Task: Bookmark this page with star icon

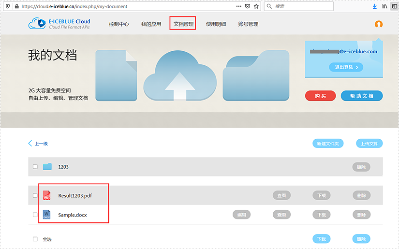Action: tap(256, 6)
